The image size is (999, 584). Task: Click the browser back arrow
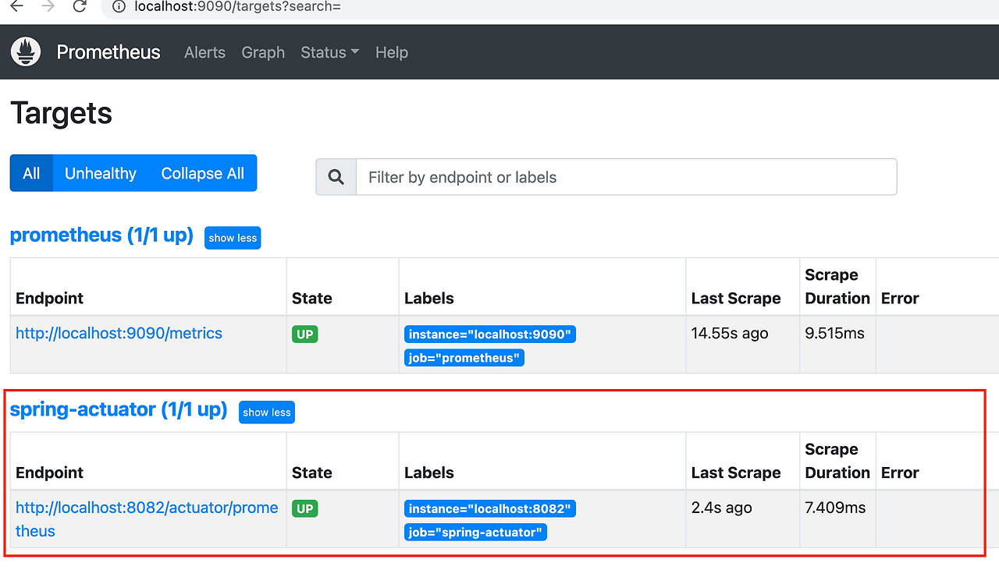(x=16, y=7)
